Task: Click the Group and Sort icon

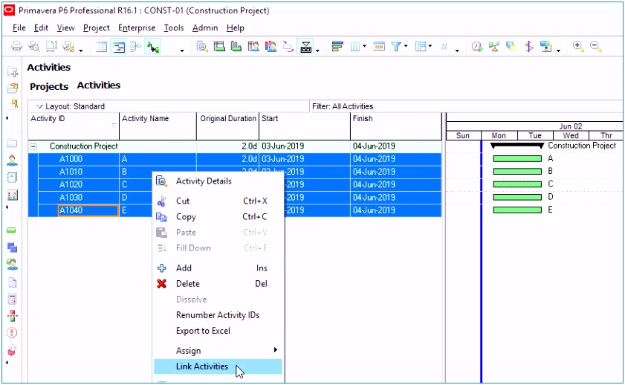Action: [x=421, y=47]
